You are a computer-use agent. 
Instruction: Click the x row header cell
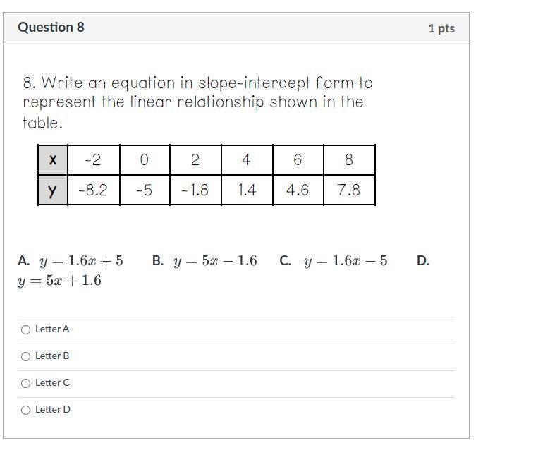[x=53, y=160]
